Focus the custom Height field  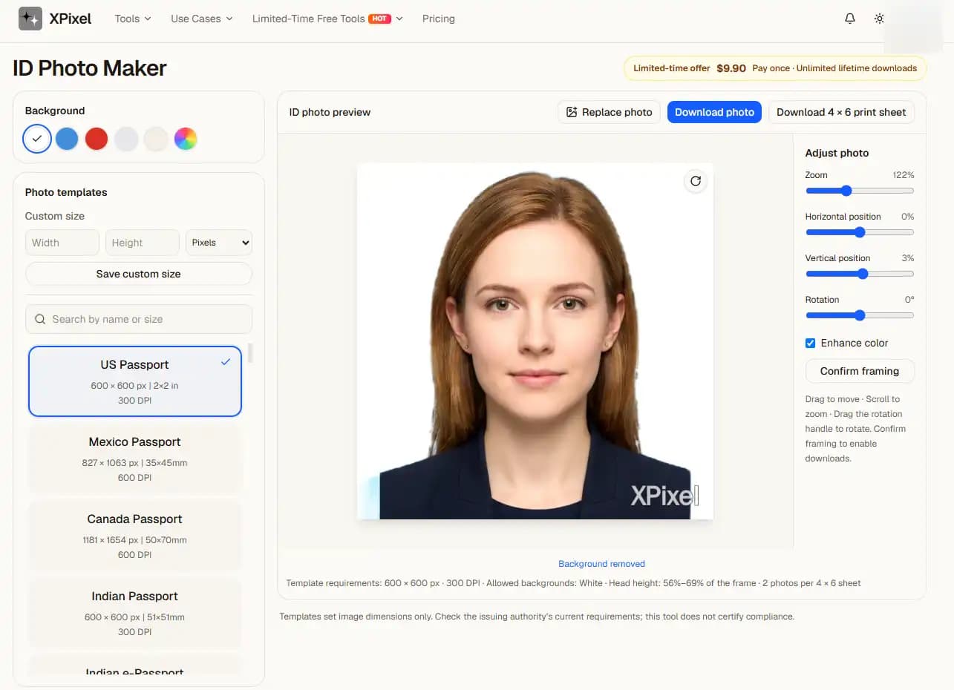click(143, 243)
